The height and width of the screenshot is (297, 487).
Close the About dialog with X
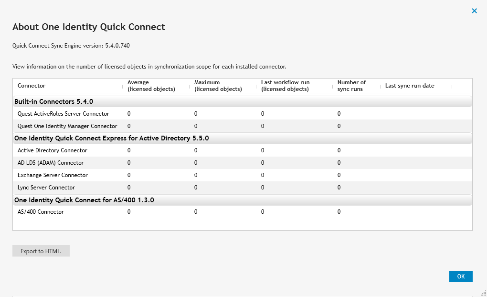point(474,11)
